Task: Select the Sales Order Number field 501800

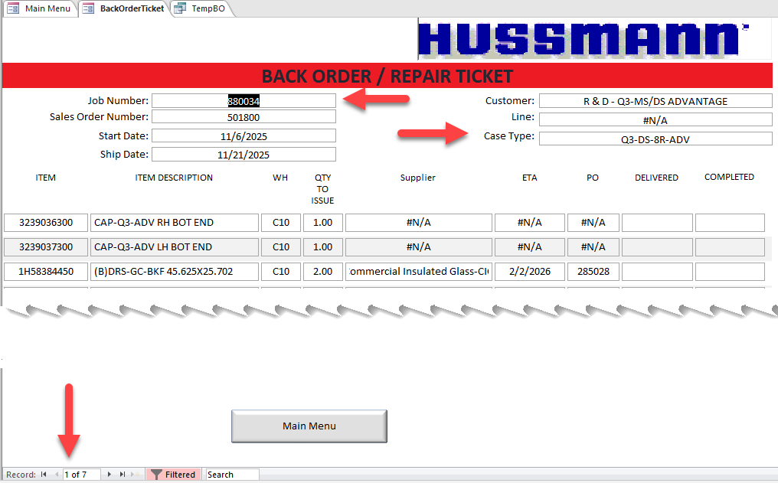Action: pyautogui.click(x=244, y=117)
